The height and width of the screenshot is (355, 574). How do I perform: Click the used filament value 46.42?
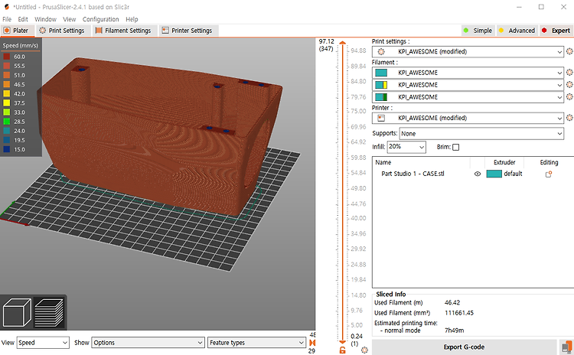click(452, 303)
